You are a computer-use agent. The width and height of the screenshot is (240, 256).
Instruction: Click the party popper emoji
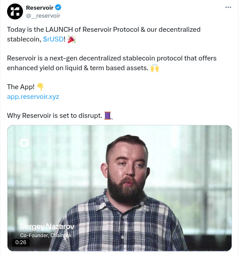(x=72, y=39)
